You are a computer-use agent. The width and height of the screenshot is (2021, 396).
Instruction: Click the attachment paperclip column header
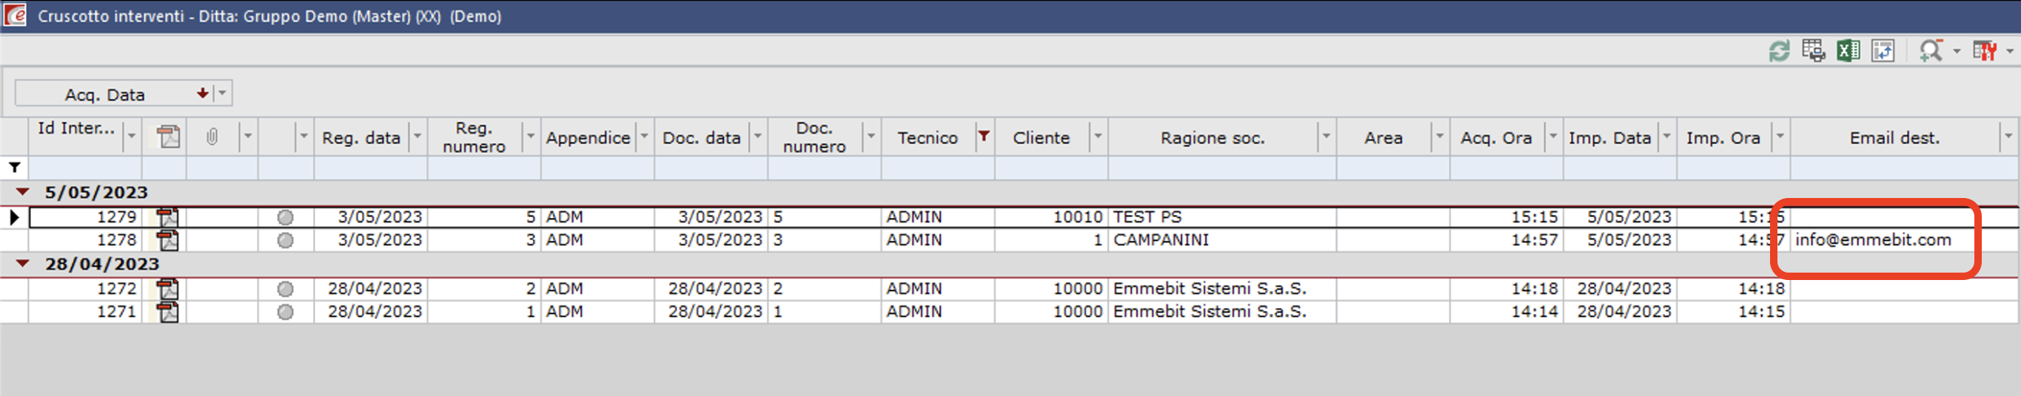[x=212, y=137]
